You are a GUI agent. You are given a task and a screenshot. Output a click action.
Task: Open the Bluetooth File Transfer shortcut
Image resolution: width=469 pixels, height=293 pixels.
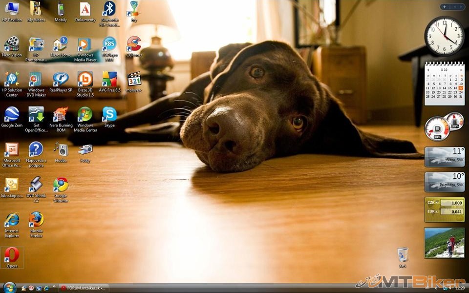coord(109,9)
